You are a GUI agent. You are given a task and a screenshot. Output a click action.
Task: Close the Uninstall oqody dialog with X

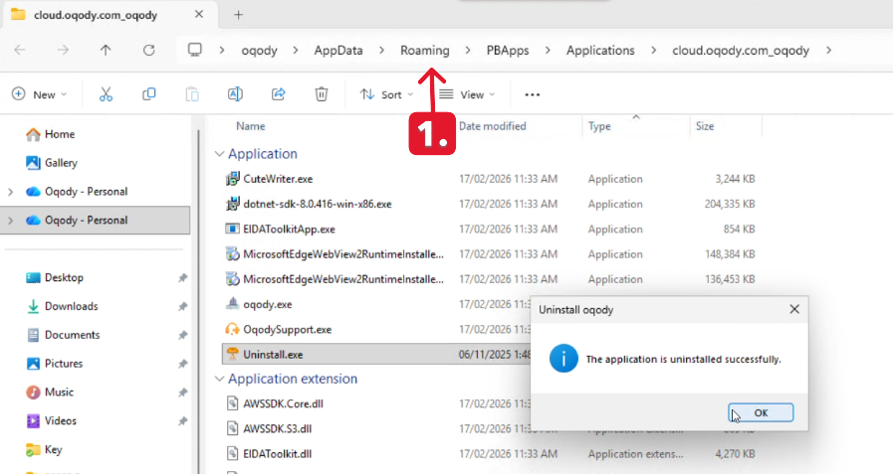click(x=793, y=309)
